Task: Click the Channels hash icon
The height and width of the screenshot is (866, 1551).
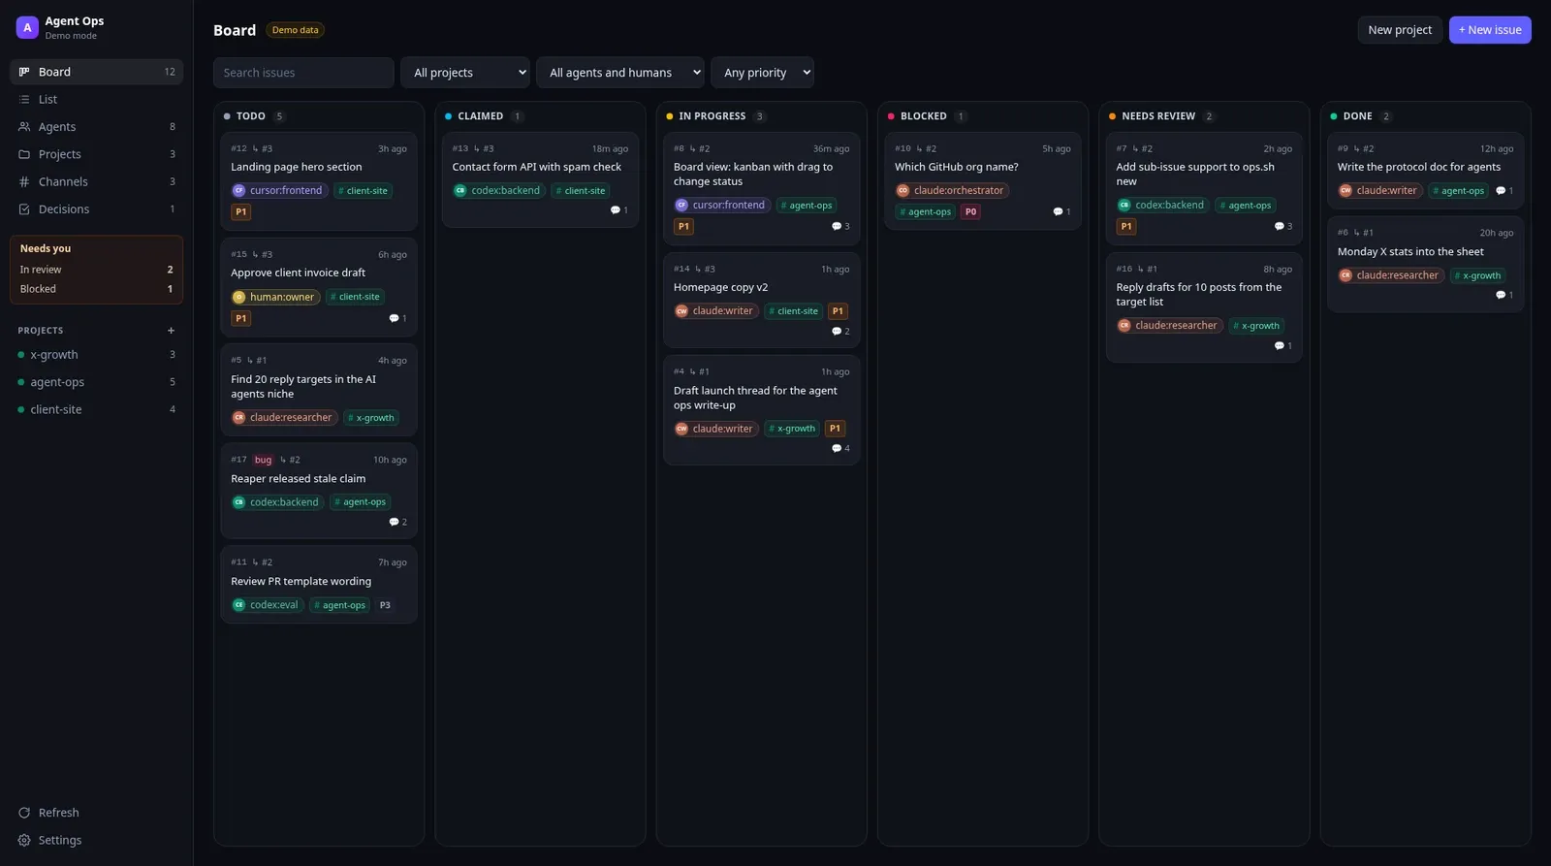Action: tap(24, 181)
